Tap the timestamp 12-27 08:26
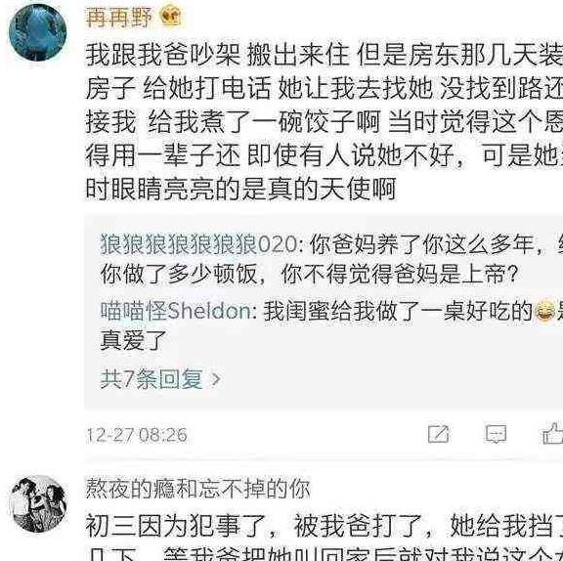 pos(137,435)
